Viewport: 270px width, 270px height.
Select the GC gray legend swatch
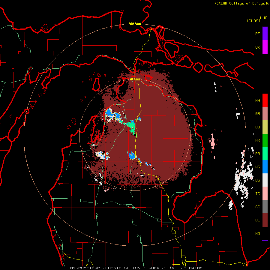pyautogui.click(x=265, y=207)
